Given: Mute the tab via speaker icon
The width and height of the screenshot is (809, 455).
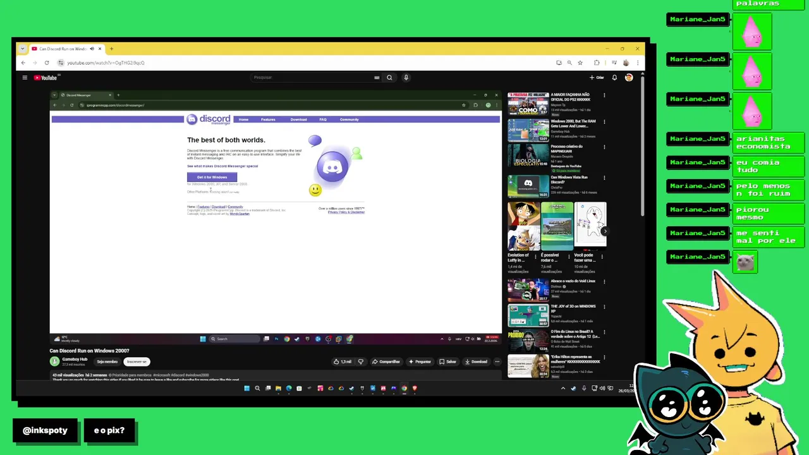Looking at the screenshot, I should coord(92,49).
